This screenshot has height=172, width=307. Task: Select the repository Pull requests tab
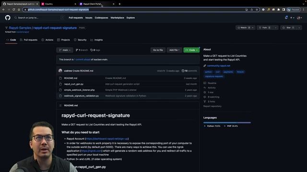pyautogui.click(x=29, y=40)
